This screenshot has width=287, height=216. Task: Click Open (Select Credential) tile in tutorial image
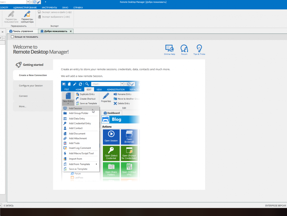(x=111, y=153)
